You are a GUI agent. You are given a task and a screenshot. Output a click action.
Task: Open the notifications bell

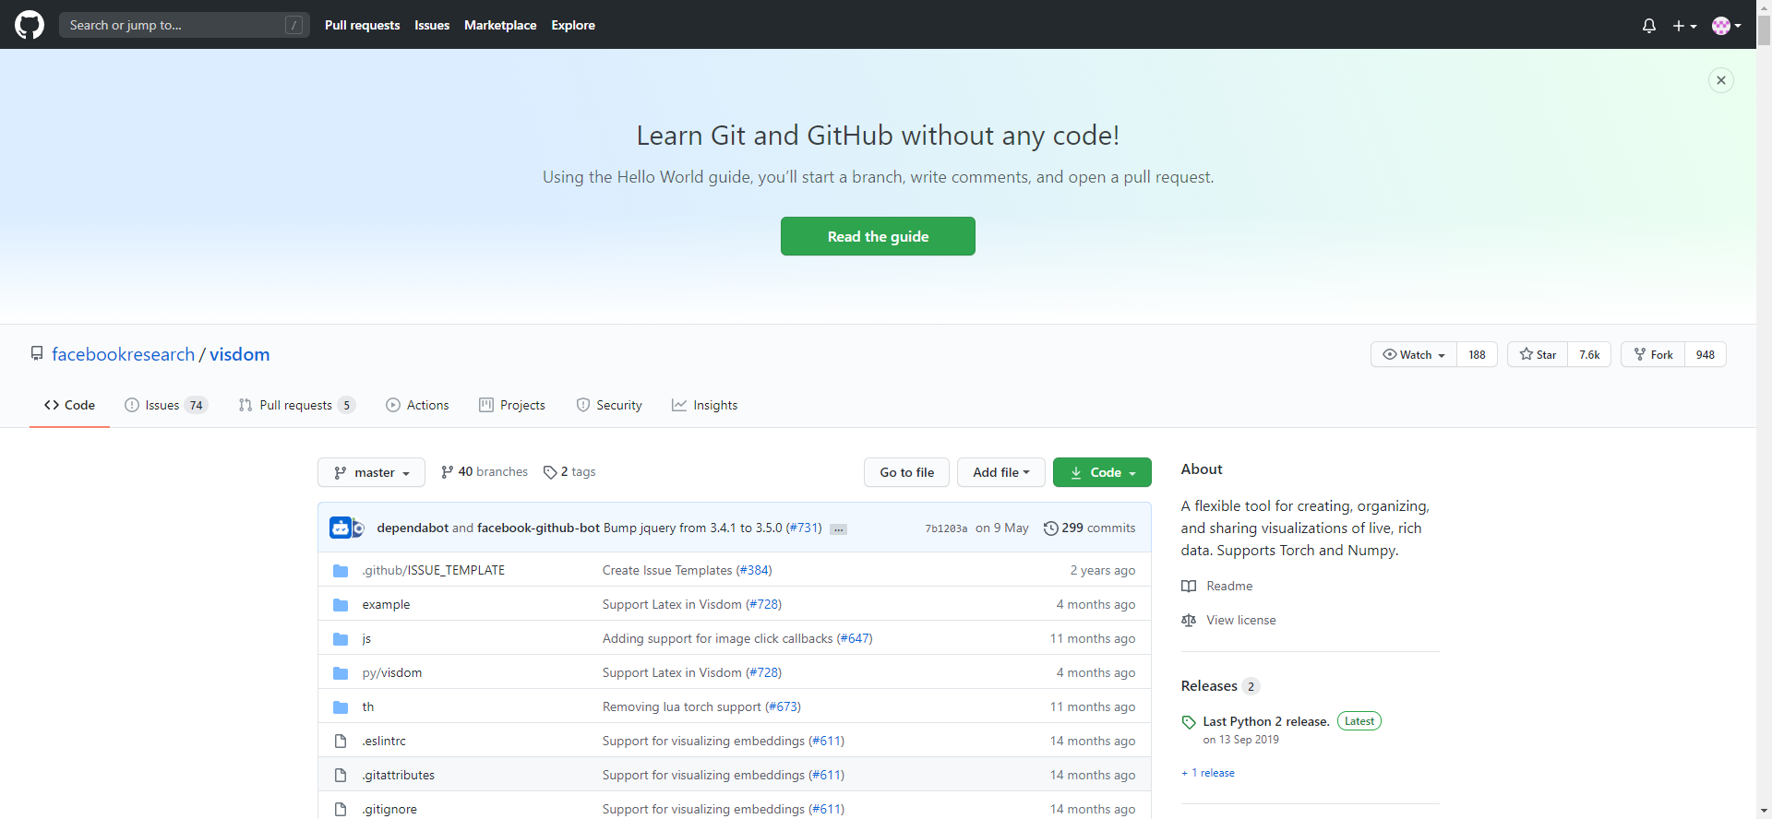(x=1649, y=26)
